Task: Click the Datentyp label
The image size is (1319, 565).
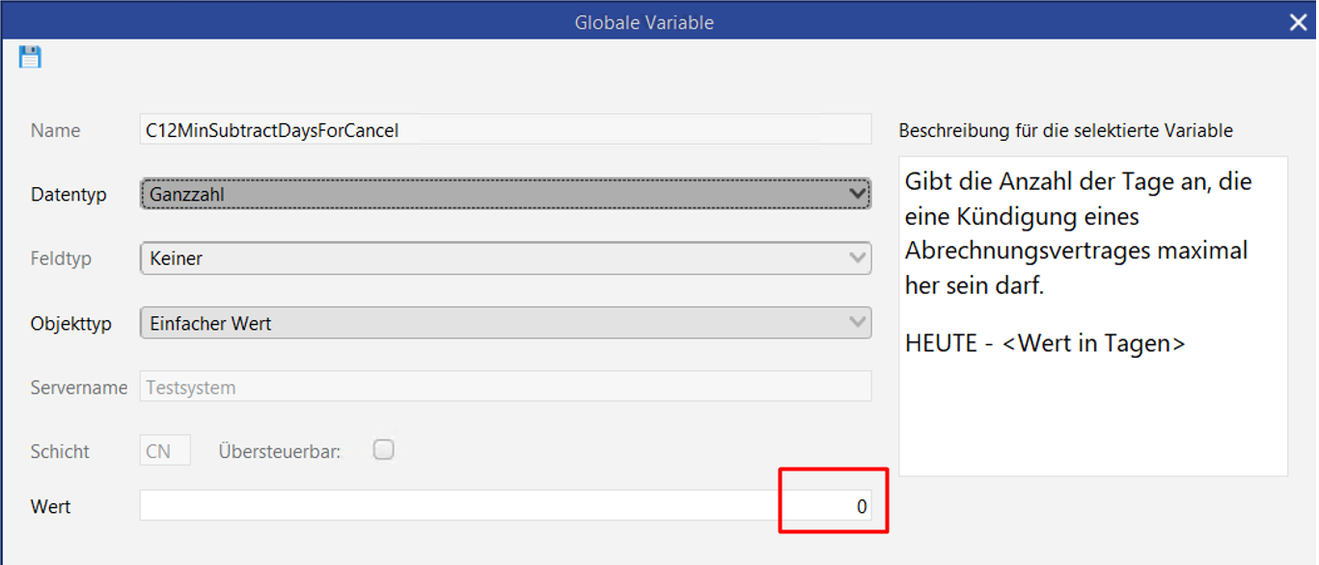Action: [x=69, y=195]
